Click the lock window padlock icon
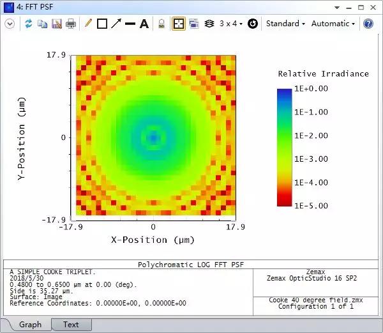The width and height of the screenshot is (383, 333). pyautogui.click(x=161, y=24)
